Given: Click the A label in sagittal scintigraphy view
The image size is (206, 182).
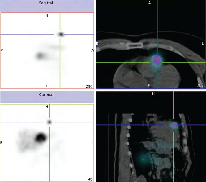Looking at the screenshot, I should pyautogui.click(x=93, y=50).
